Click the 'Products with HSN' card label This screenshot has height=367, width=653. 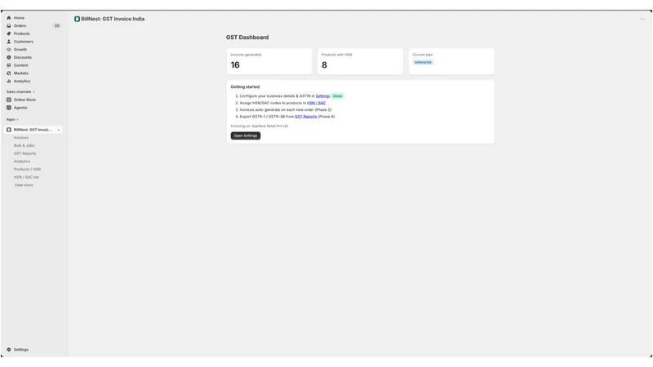[337, 55]
